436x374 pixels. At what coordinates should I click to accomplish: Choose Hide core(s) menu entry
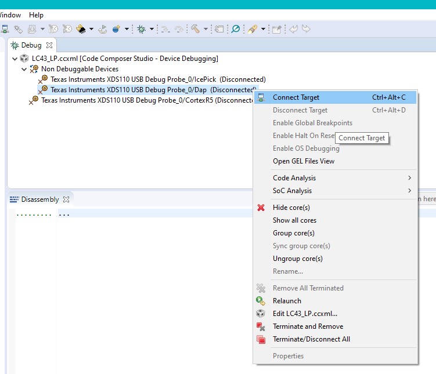click(x=336, y=208)
